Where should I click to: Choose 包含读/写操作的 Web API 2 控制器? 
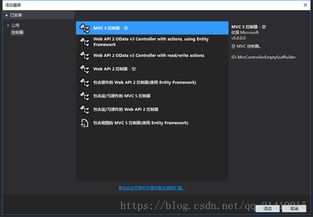click(x=152, y=109)
